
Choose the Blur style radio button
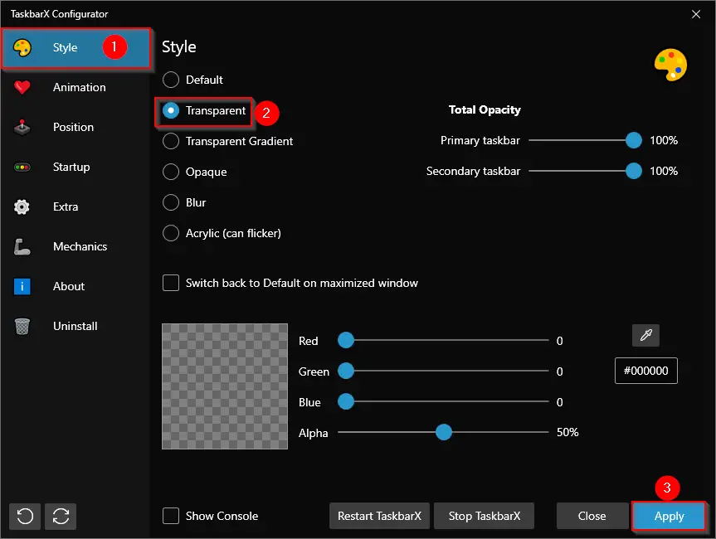tap(171, 202)
